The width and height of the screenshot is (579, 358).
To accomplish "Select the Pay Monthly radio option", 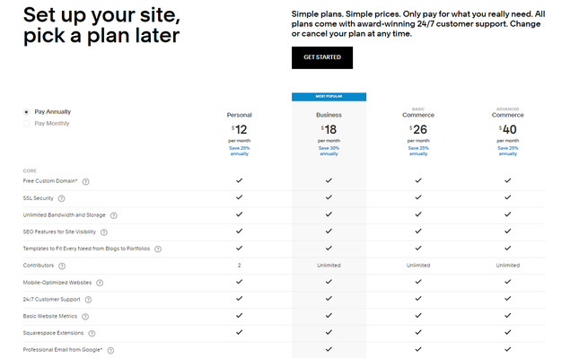I will click(26, 124).
